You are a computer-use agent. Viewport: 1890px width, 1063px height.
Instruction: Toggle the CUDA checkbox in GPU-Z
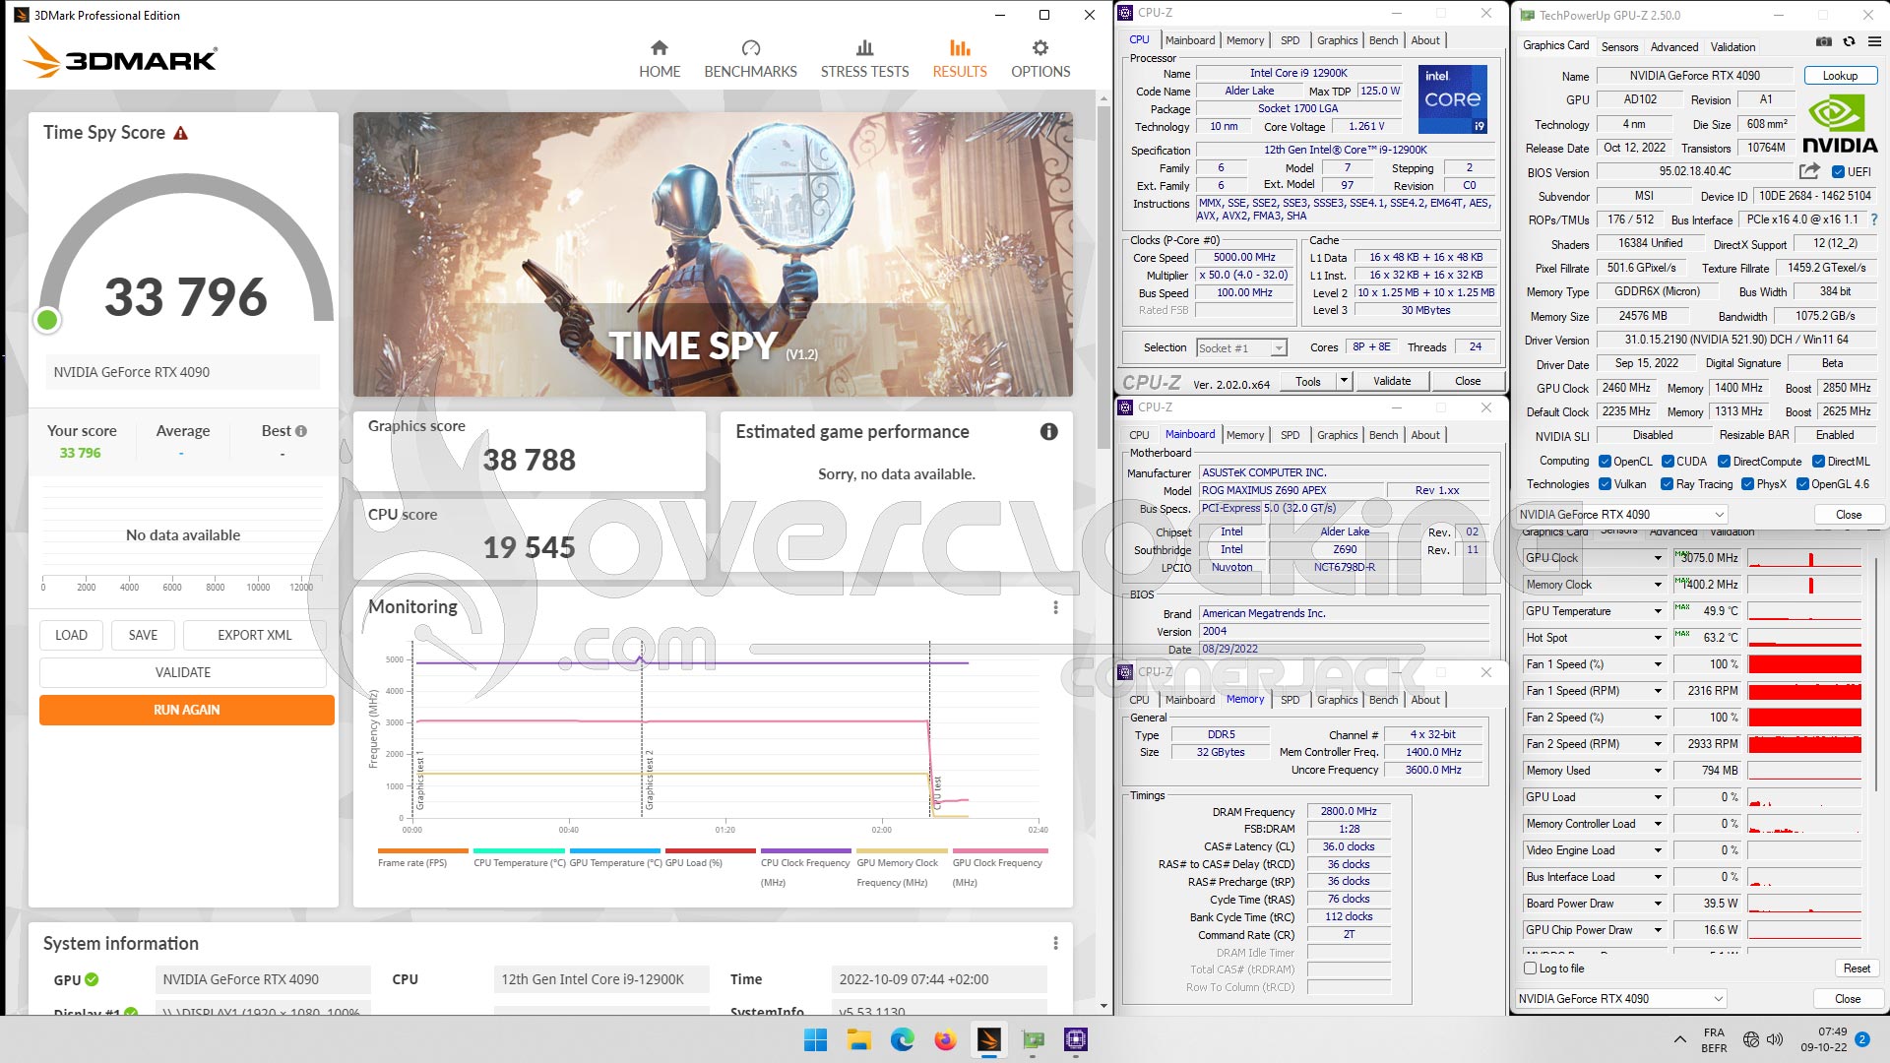pos(1668,462)
